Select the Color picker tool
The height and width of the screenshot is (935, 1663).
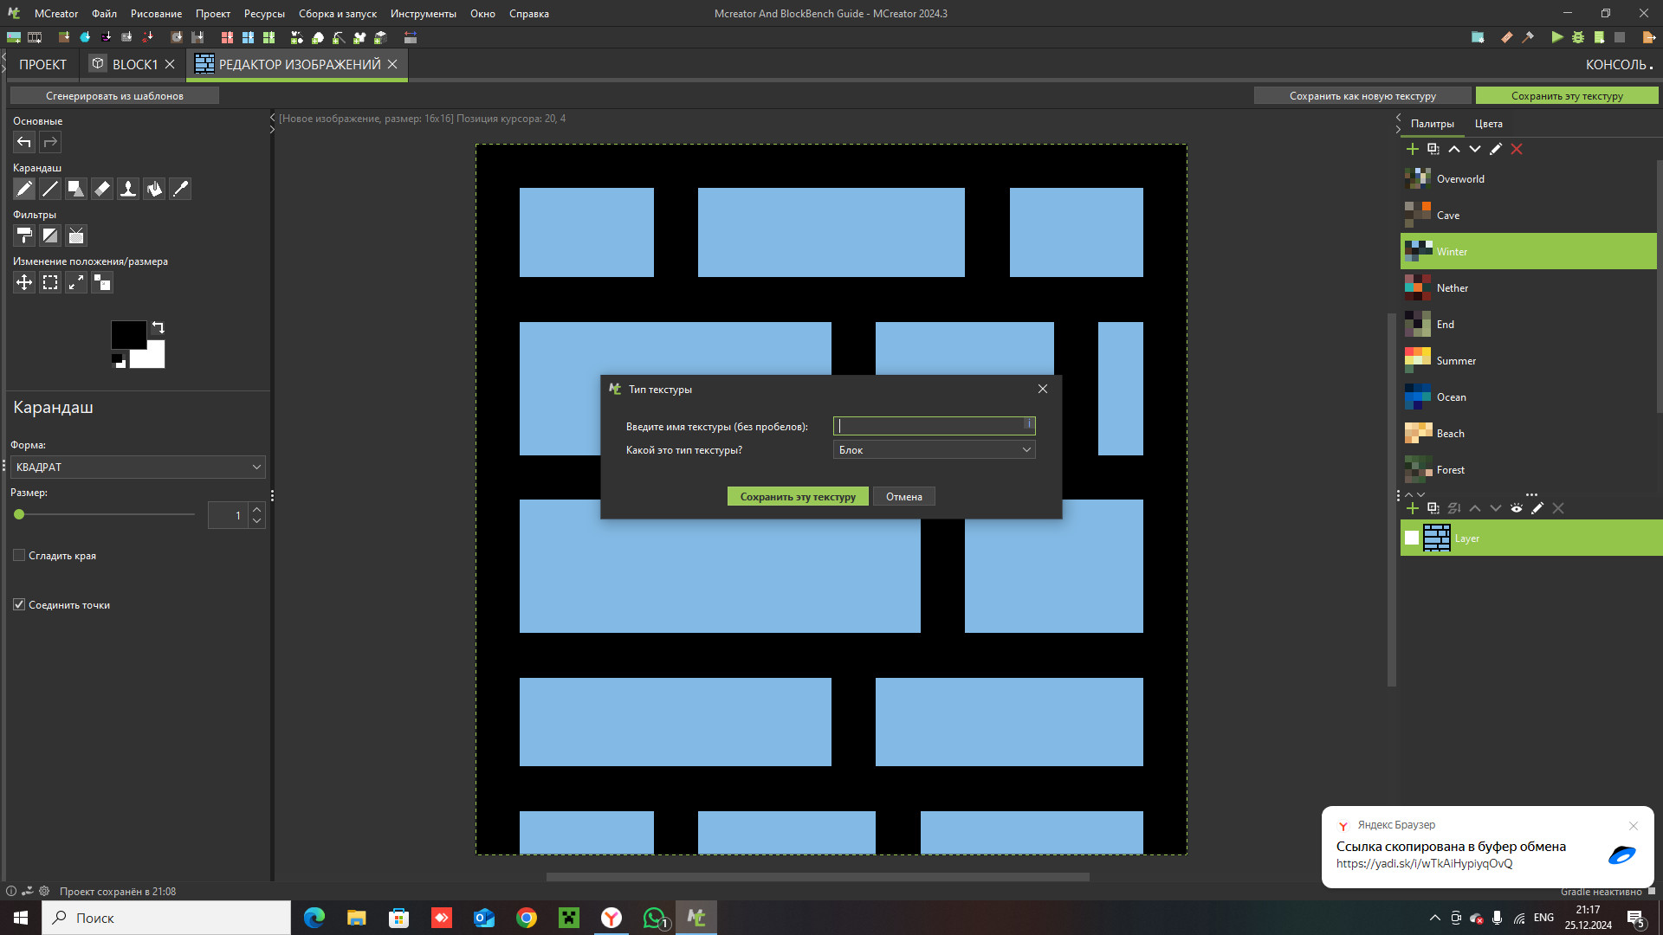point(180,189)
